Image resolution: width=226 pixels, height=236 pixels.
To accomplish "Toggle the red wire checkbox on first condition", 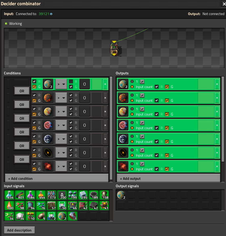I will [x=34, y=81].
